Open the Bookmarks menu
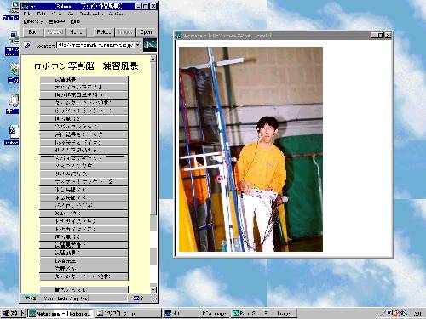Image resolution: width=426 pixels, height=319 pixels. (91, 14)
